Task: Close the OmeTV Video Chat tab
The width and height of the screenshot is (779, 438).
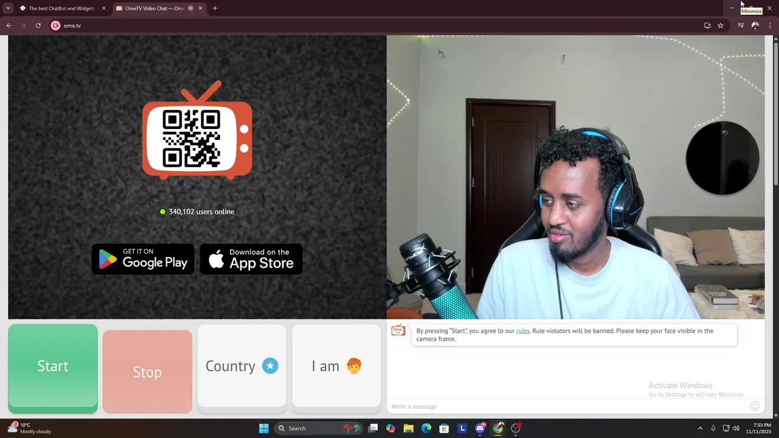Action: tap(200, 9)
